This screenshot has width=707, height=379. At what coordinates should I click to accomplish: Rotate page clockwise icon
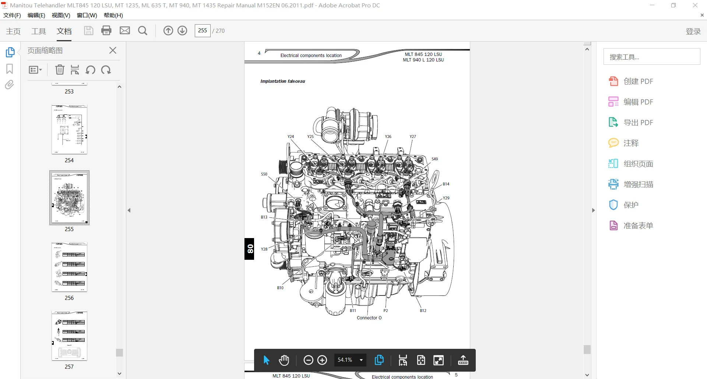click(x=106, y=70)
